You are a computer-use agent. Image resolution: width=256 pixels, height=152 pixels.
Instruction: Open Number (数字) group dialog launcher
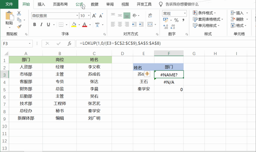coord(187,34)
